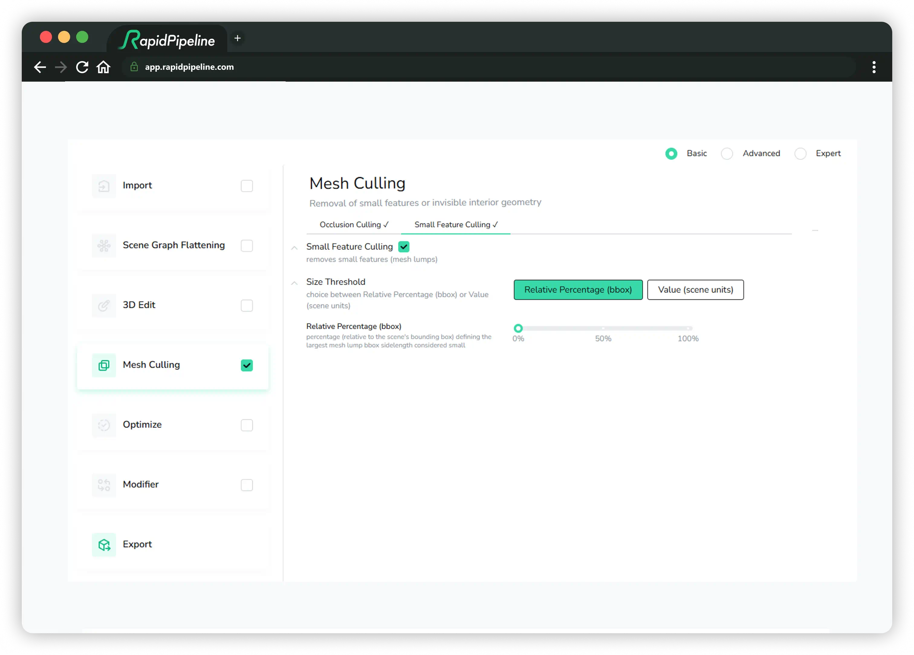Open the Modifier step label

click(x=141, y=484)
